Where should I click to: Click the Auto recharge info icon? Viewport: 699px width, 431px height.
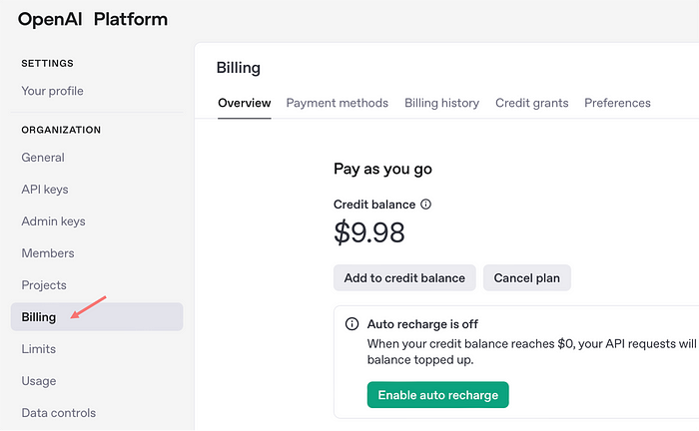[351, 323]
